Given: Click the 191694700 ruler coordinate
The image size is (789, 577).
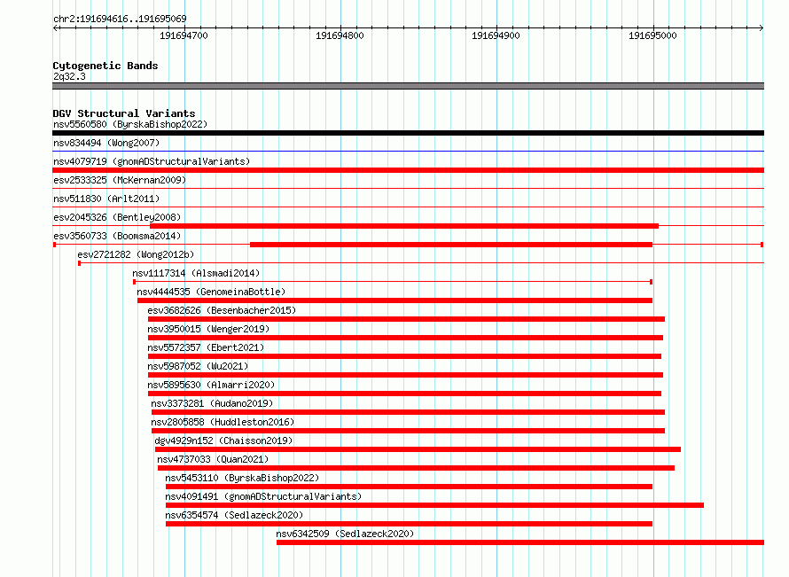Looking at the screenshot, I should [x=184, y=35].
